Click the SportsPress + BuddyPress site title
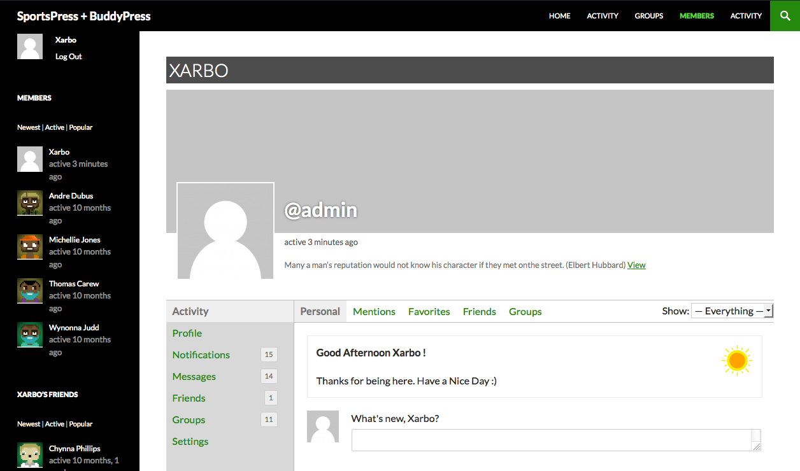800x471 pixels. (83, 16)
